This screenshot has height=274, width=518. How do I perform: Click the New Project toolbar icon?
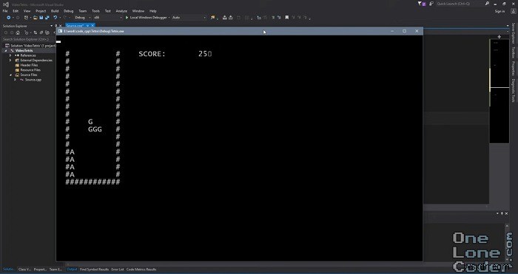(x=26, y=18)
